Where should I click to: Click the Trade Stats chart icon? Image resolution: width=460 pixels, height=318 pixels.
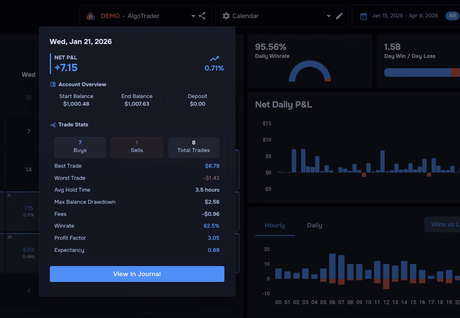point(52,125)
